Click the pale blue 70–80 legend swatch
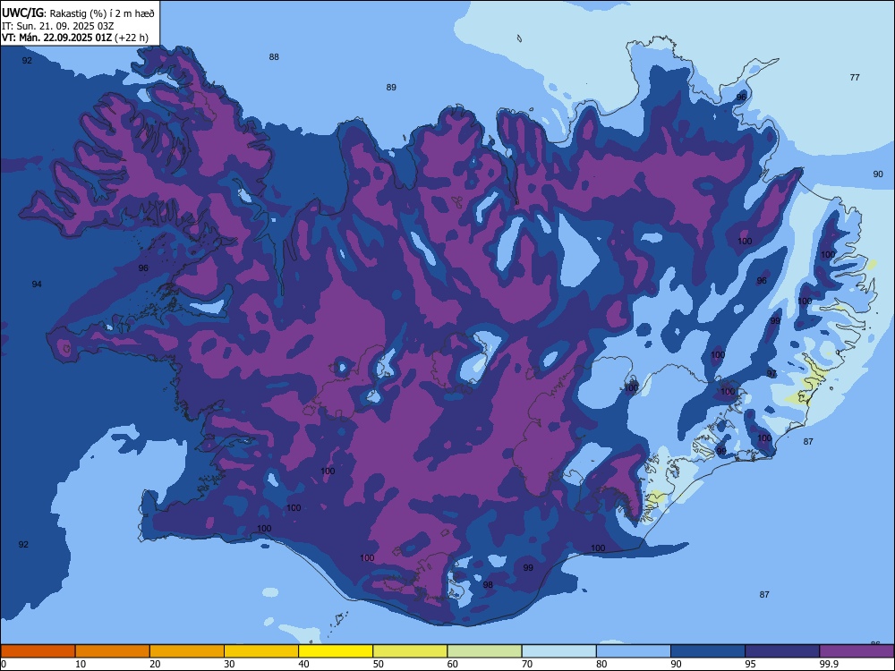Screen dimensions: 895x671 558,651
